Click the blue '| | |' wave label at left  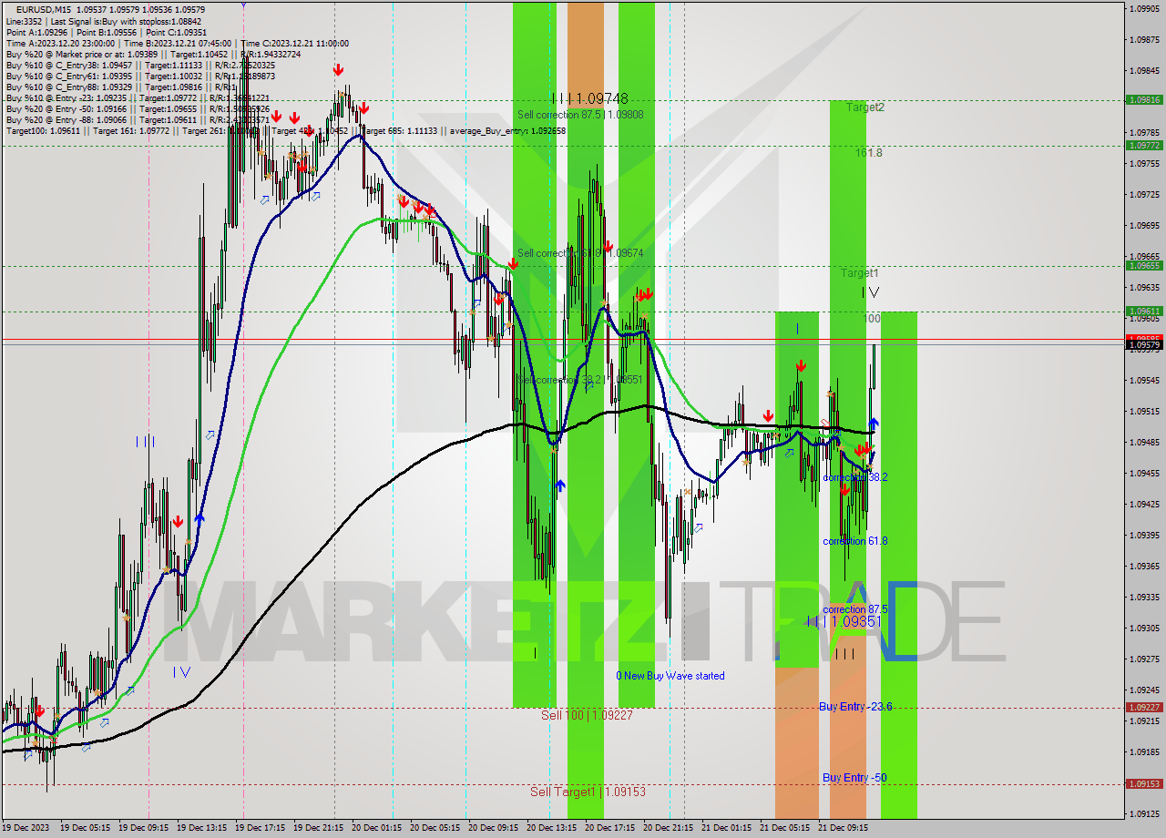point(145,442)
